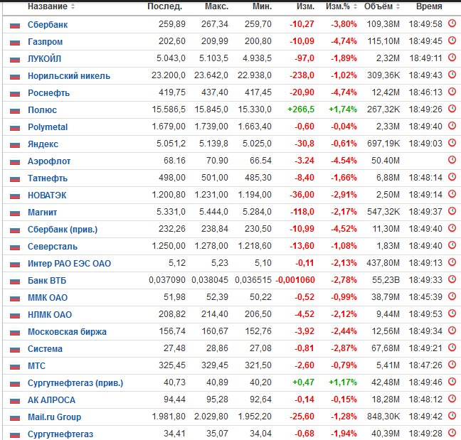Open the Polymetal stock link
Viewport: 461px width, 440px height.
48,127
